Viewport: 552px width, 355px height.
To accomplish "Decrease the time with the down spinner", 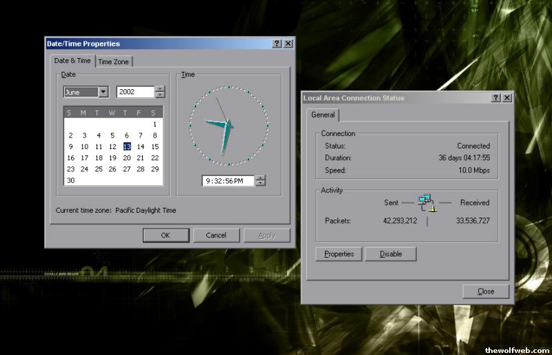I will click(x=260, y=184).
